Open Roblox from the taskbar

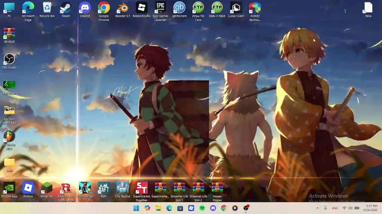click(191, 208)
